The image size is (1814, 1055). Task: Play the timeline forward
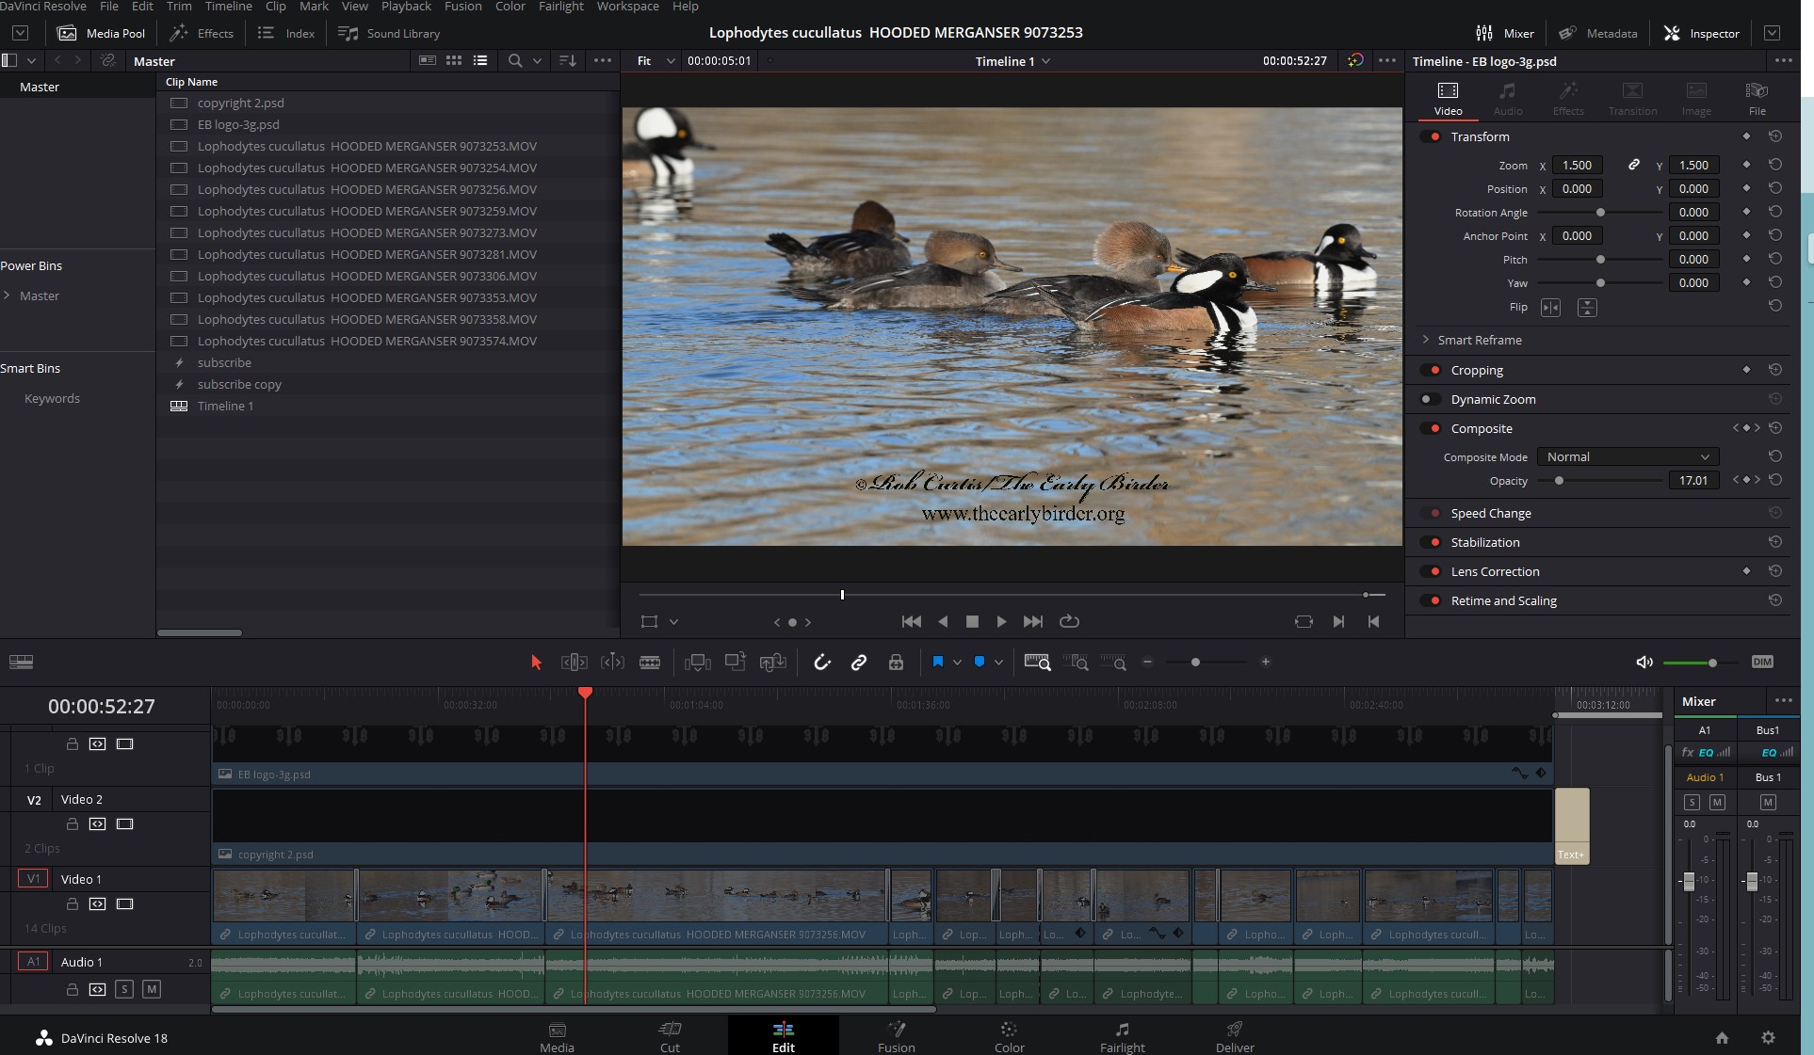[1001, 622]
